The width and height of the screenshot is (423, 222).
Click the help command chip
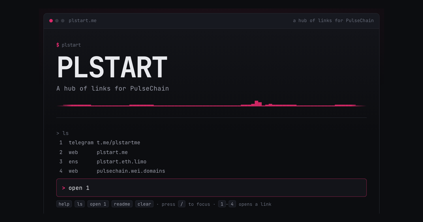click(64, 204)
